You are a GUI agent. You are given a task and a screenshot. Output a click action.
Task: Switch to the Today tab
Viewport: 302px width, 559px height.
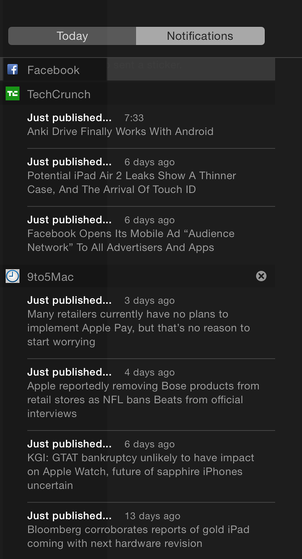tap(72, 36)
